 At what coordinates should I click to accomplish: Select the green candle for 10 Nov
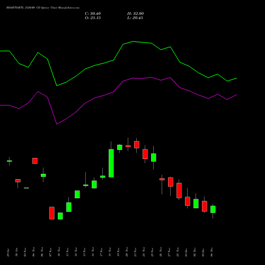[60, 216]
